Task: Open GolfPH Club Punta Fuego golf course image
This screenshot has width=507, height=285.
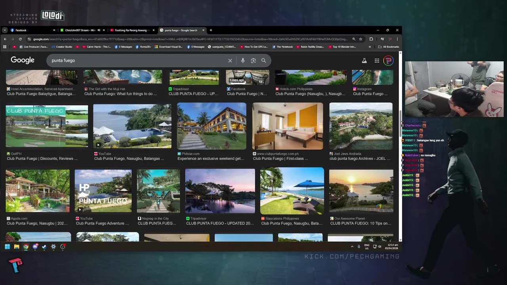Action: pyautogui.click(x=47, y=126)
